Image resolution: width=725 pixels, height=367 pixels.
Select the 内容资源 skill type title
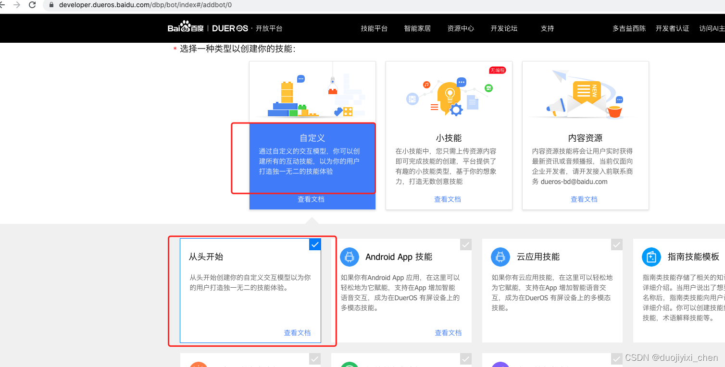coord(585,138)
